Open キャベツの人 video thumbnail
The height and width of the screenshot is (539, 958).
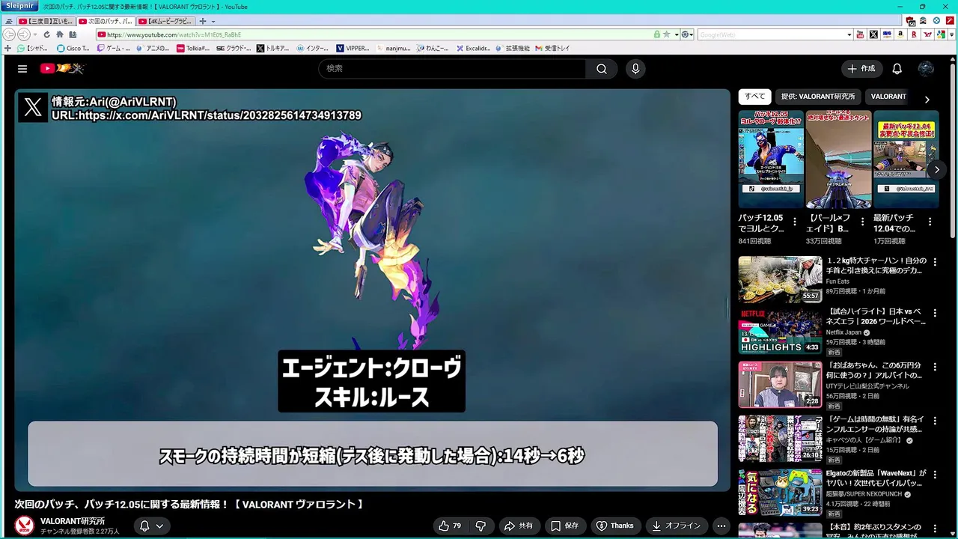click(x=780, y=438)
